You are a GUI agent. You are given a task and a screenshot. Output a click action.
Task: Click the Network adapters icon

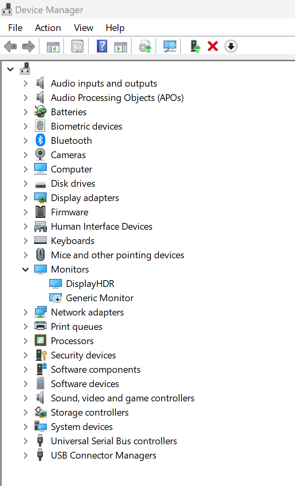tap(40, 312)
